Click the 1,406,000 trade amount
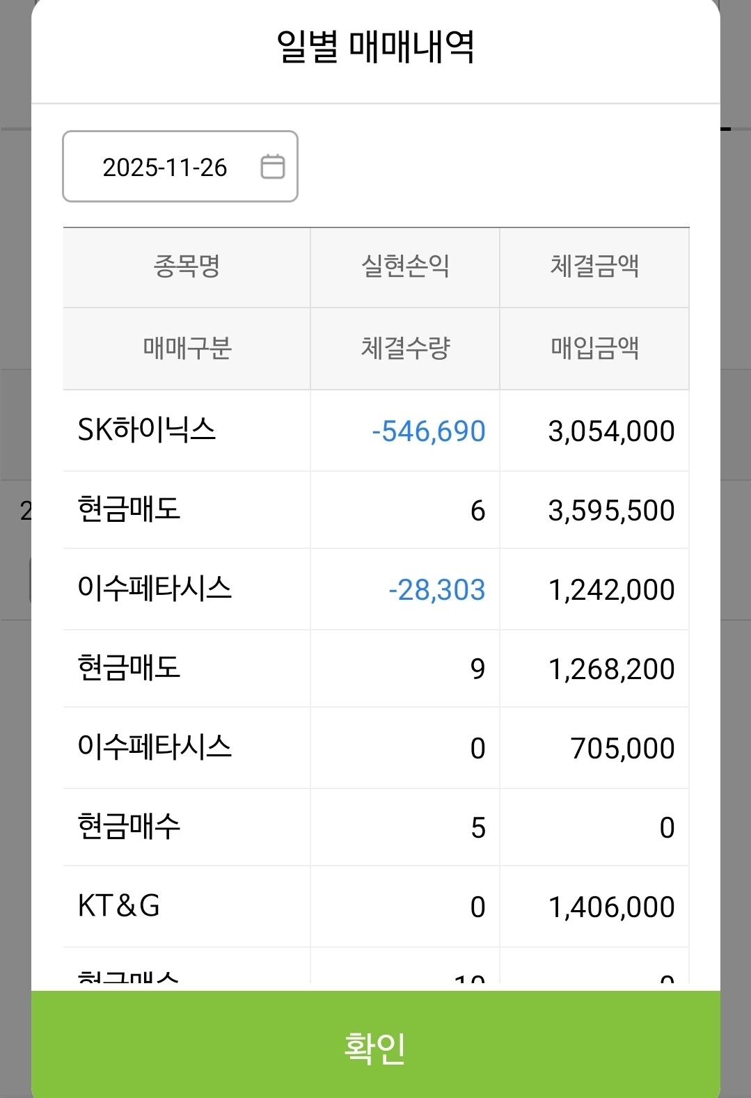Screen dimensions: 751x1098 (611, 907)
